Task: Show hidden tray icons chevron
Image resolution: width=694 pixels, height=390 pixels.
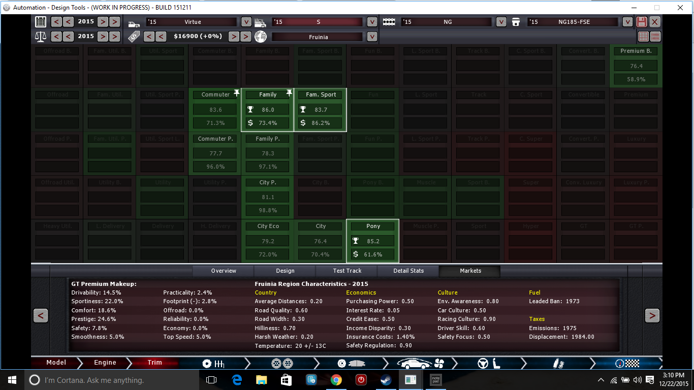Action: click(601, 380)
